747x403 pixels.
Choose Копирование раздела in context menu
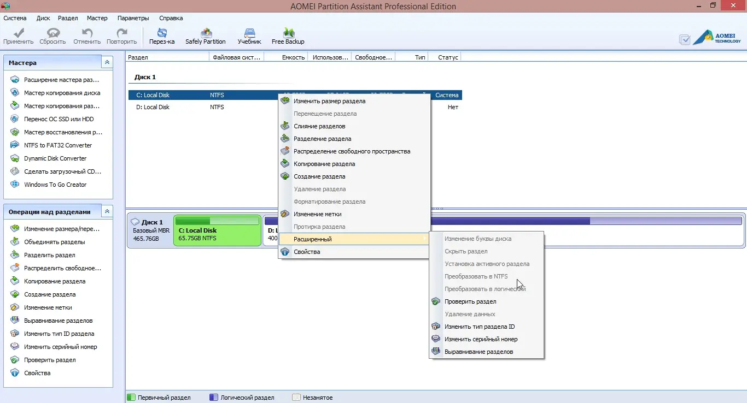point(354,164)
